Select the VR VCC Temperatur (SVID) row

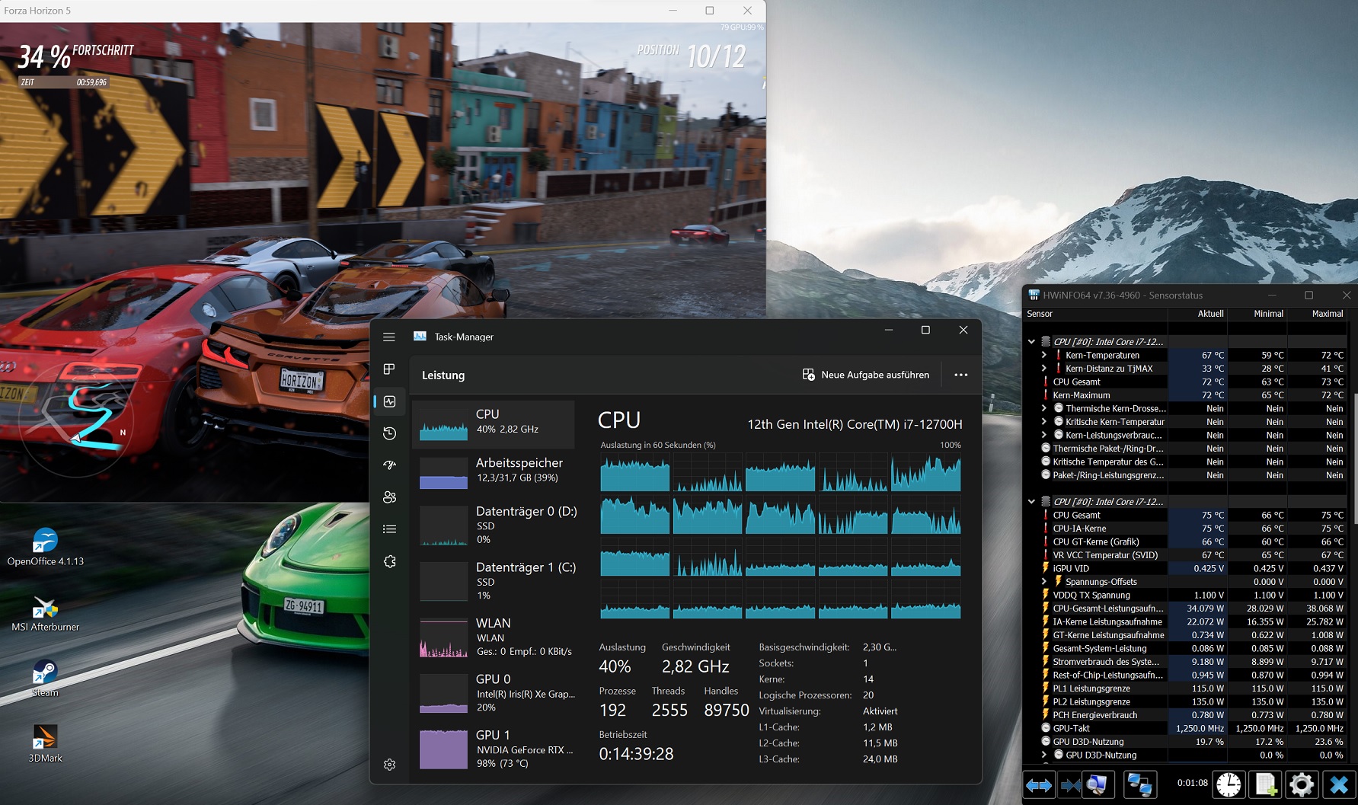(x=1187, y=555)
